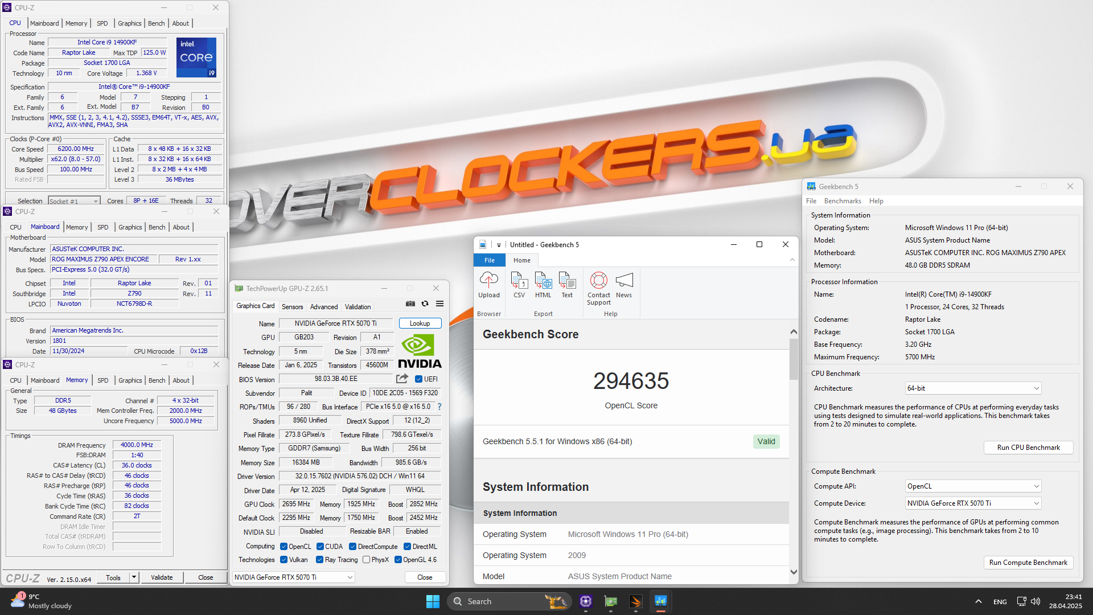Toggle the Ray Tracing checkbox
This screenshot has height=615, width=1093.
[319, 560]
